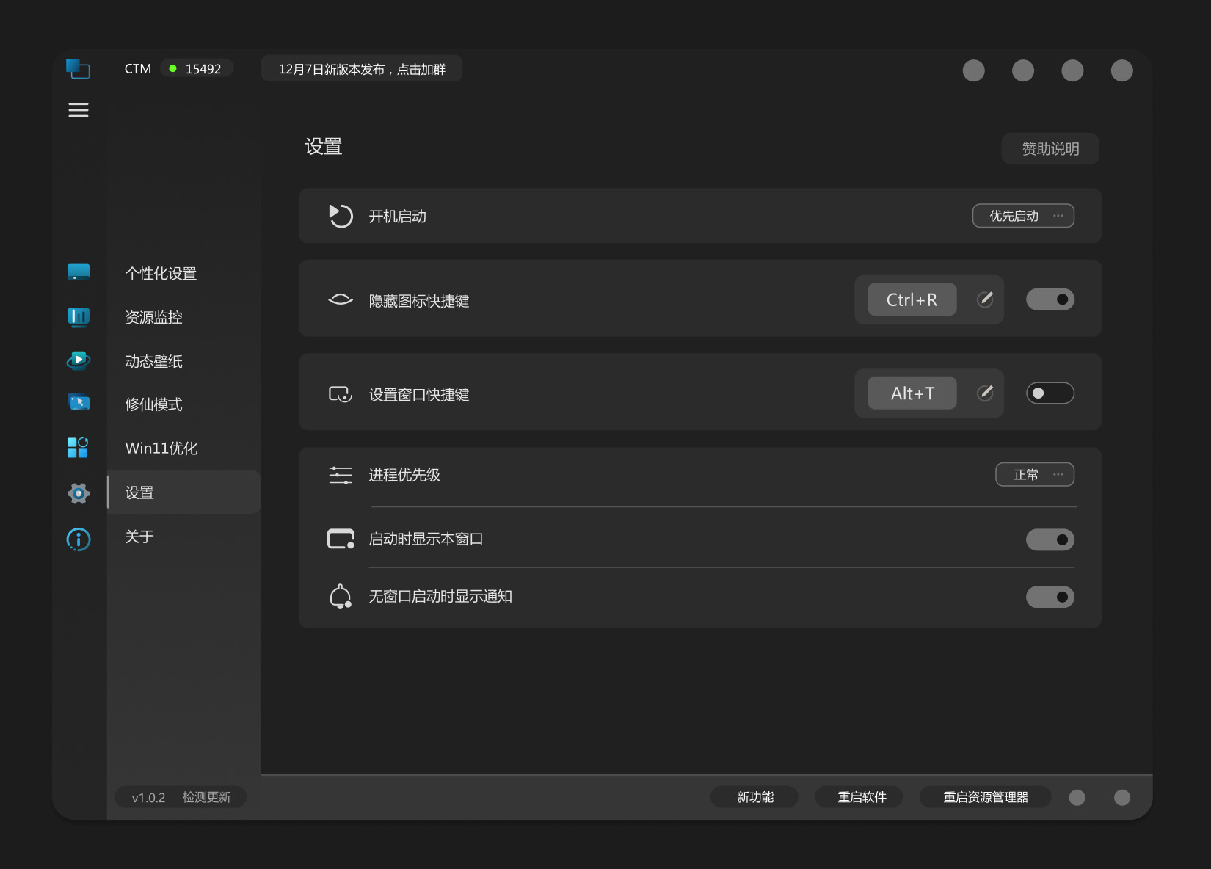Viewport: 1211px width, 869px height.
Task: Select the 修仙模式 sidebar icon
Action: click(x=79, y=403)
